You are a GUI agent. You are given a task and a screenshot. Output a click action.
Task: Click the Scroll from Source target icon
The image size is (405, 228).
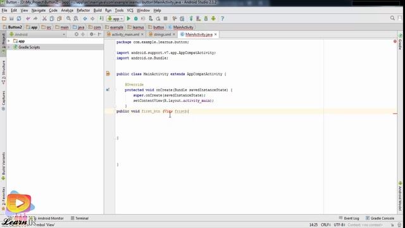click(77, 34)
